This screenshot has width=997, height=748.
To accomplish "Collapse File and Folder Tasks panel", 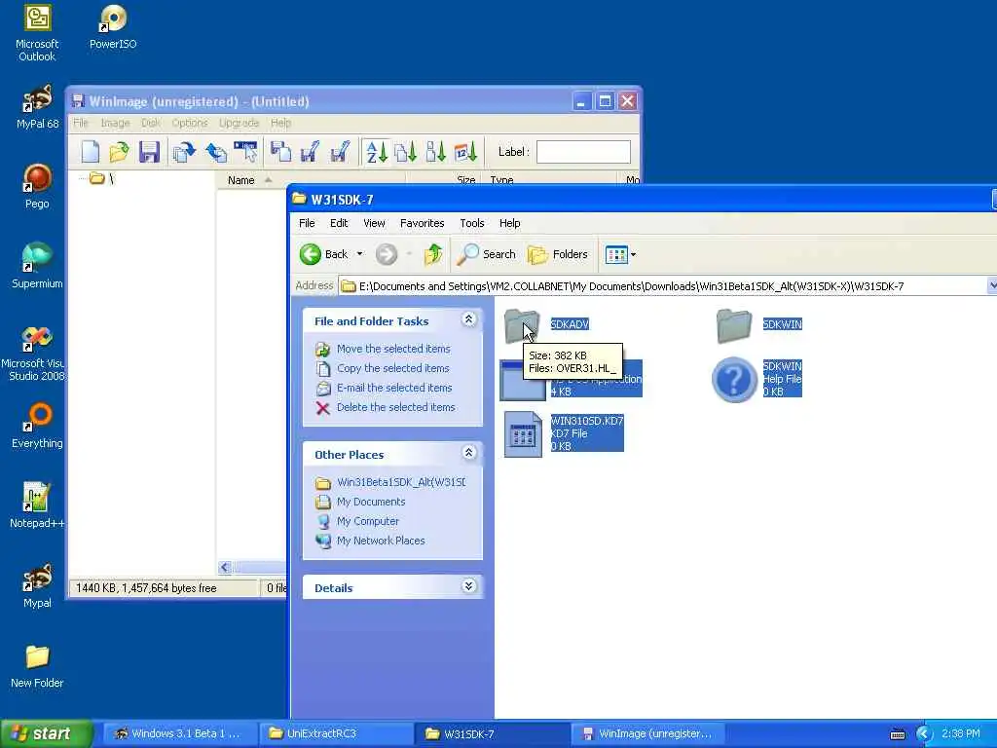I will tap(468, 319).
